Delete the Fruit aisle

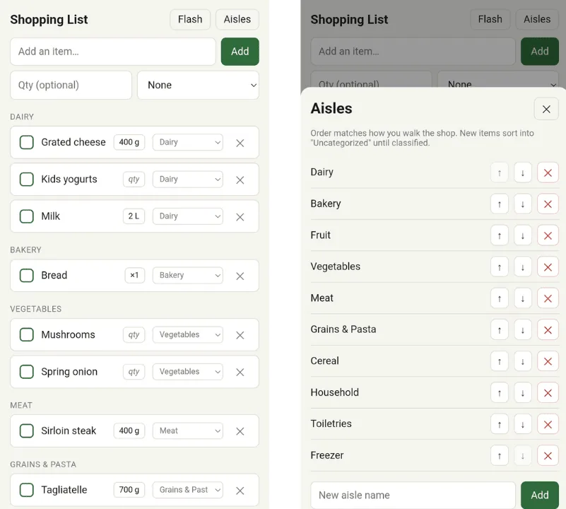click(548, 235)
